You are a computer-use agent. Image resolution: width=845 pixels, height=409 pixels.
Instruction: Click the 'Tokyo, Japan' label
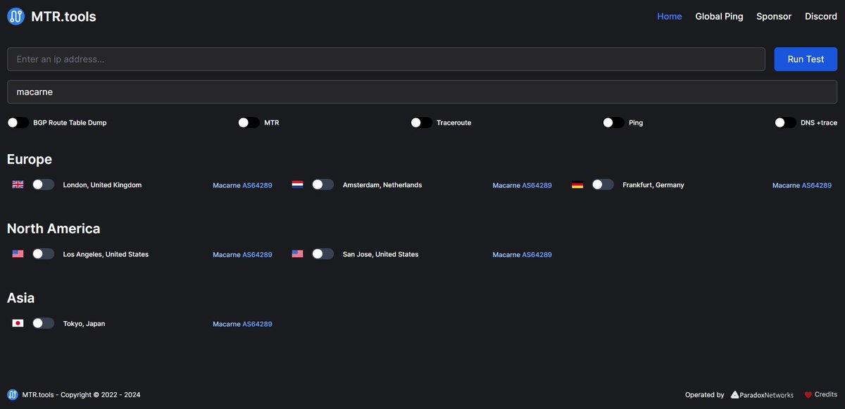(84, 324)
